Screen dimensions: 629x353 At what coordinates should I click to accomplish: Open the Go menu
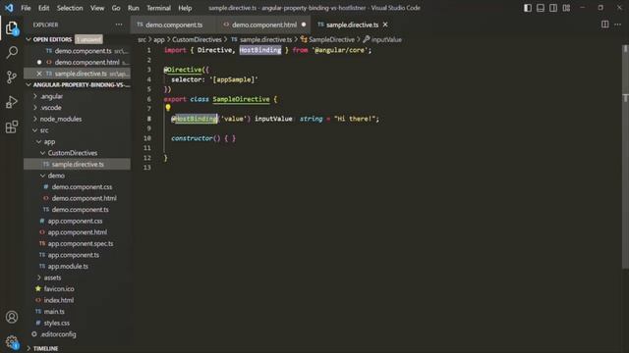[116, 8]
